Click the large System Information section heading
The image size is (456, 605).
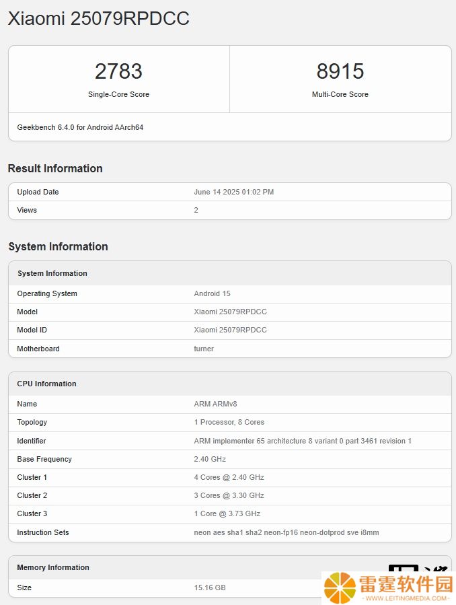tap(59, 246)
